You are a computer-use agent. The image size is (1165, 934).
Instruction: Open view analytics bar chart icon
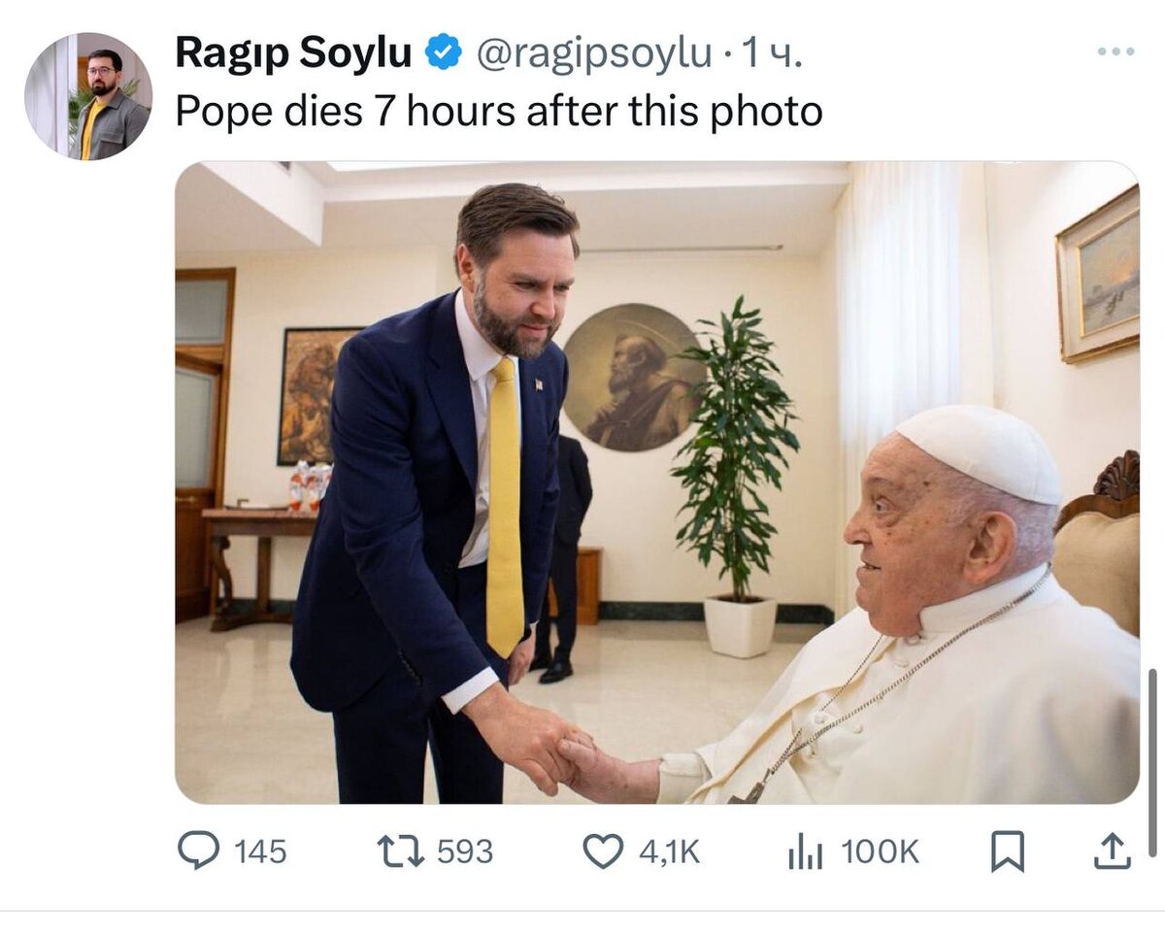pos(805,852)
